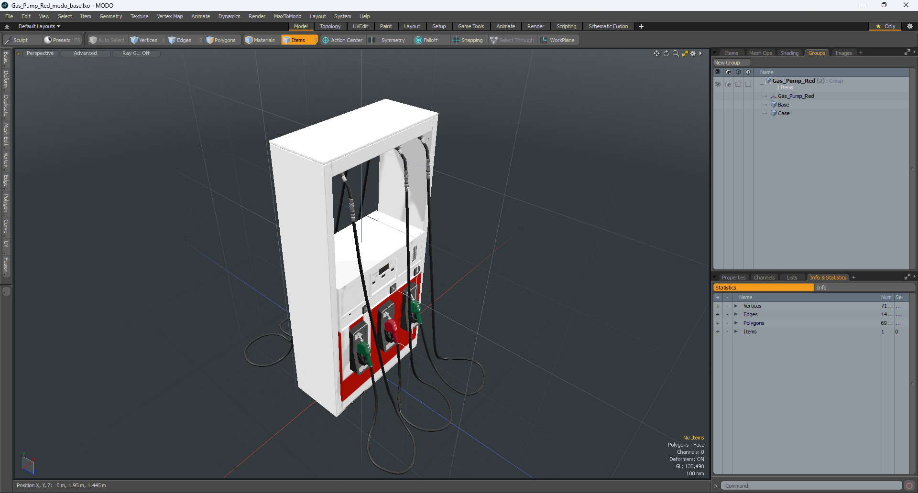Toggle the second checkbox of Gas_Pump_Red group
The height and width of the screenshot is (493, 918).
click(748, 84)
